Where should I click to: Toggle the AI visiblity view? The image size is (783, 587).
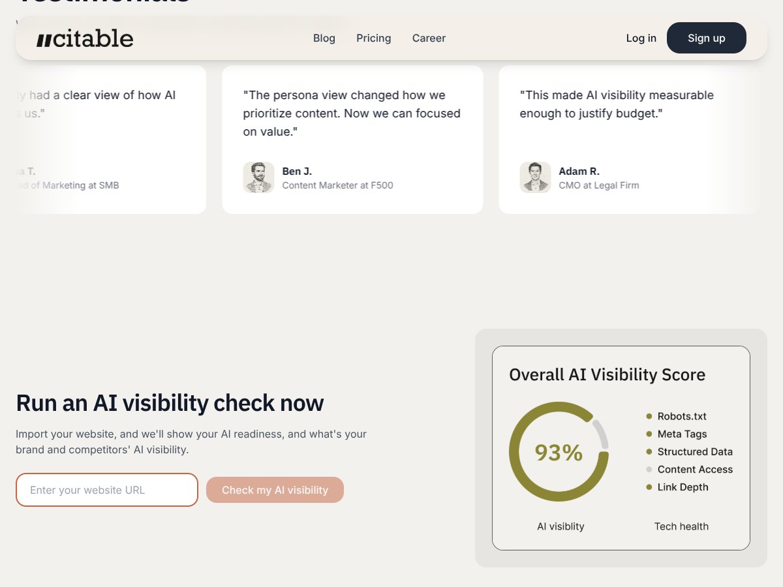pos(560,526)
